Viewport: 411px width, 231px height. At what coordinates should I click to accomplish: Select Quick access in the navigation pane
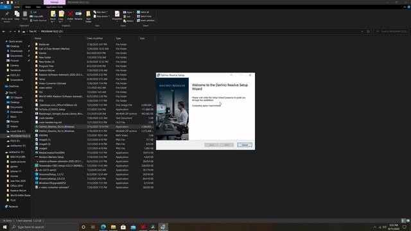[15, 41]
